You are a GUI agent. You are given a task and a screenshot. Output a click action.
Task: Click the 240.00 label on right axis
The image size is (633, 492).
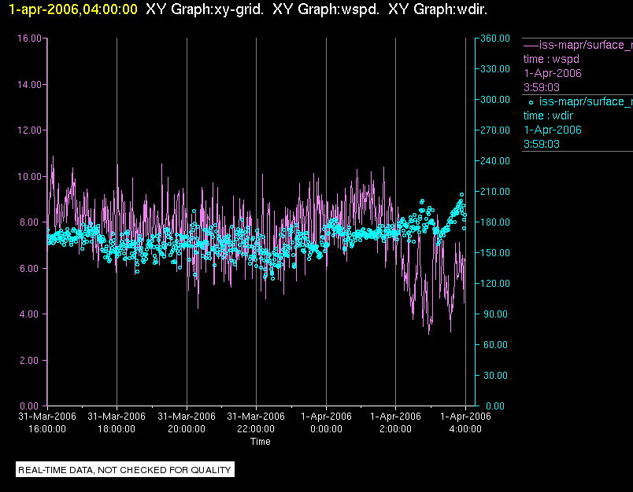click(x=495, y=161)
